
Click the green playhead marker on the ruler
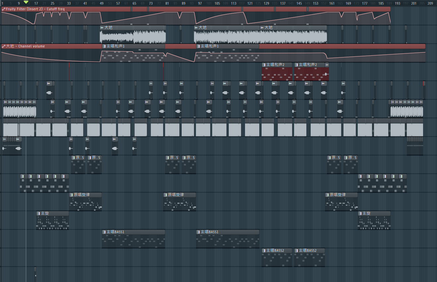[x=26, y=3]
